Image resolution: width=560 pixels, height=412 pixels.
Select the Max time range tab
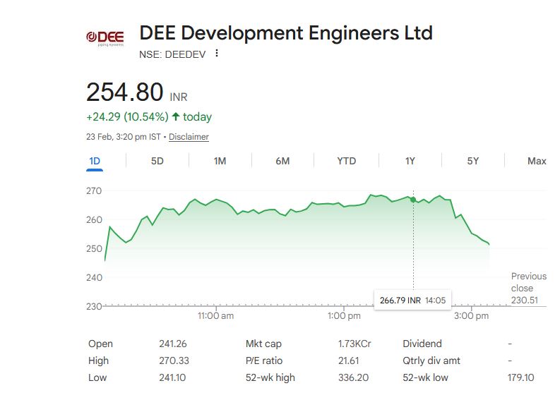tap(537, 161)
